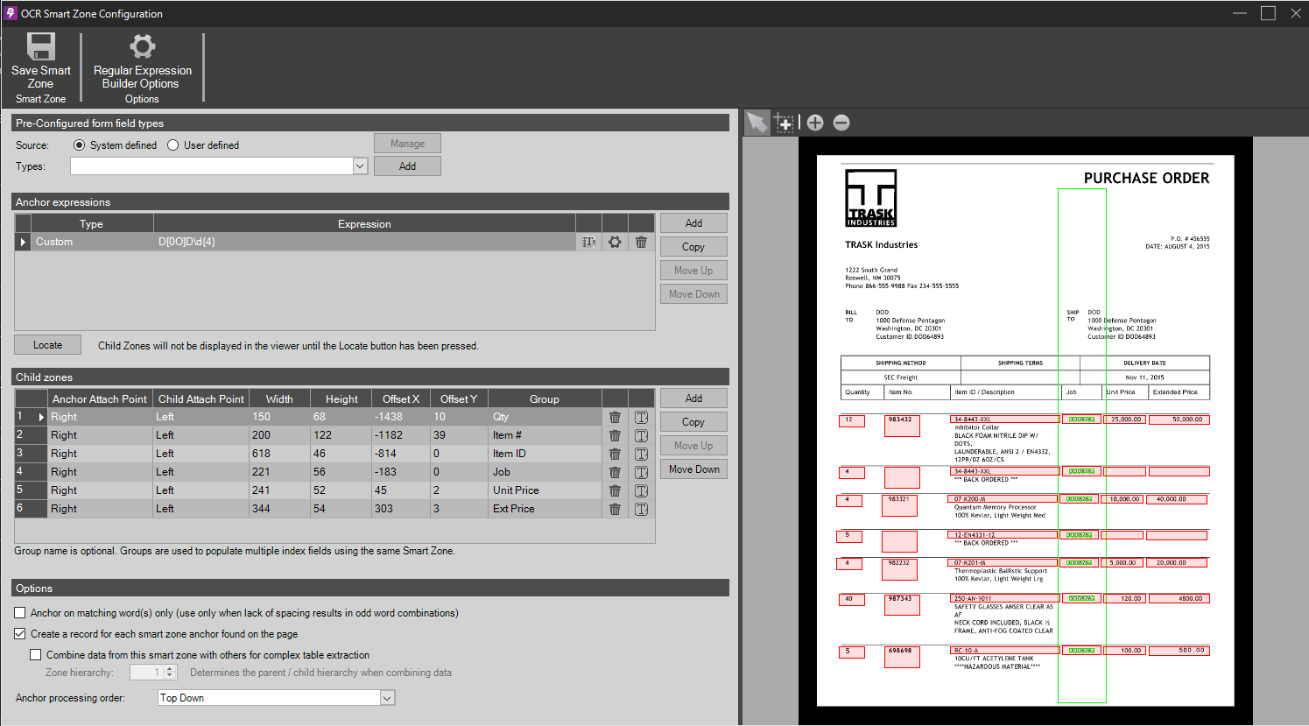Screen dimensions: 1309x726
Task: Delete the Qty child zone
Action: click(x=615, y=418)
